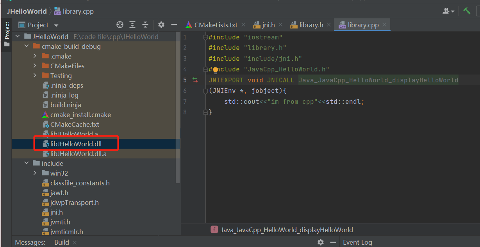480x247 pixels.
Task: Click the folder icon under Project tab
Action: pyautogui.click(x=7, y=44)
